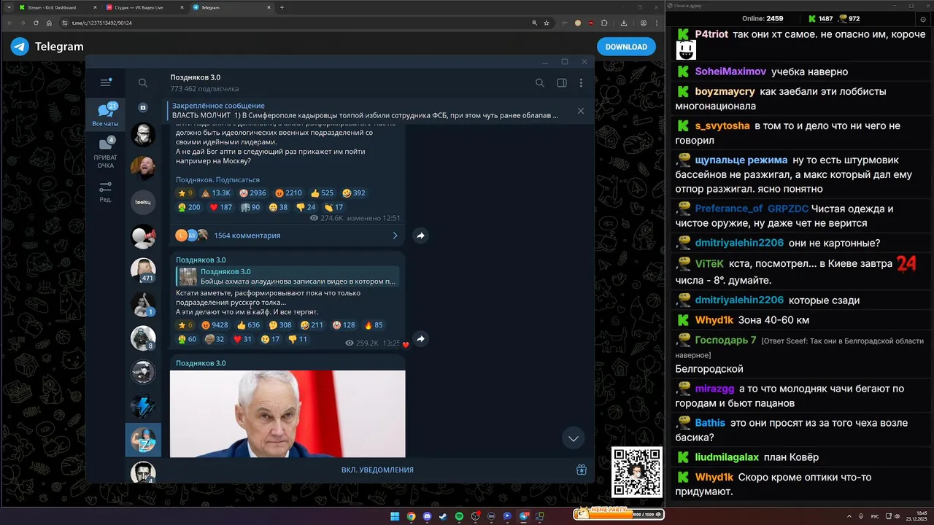Open the archived chats icon
The height and width of the screenshot is (525, 934).
(x=143, y=107)
